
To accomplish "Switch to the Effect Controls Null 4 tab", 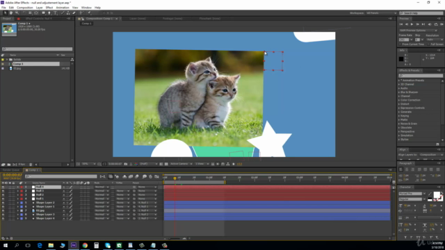I will pyautogui.click(x=39, y=19).
